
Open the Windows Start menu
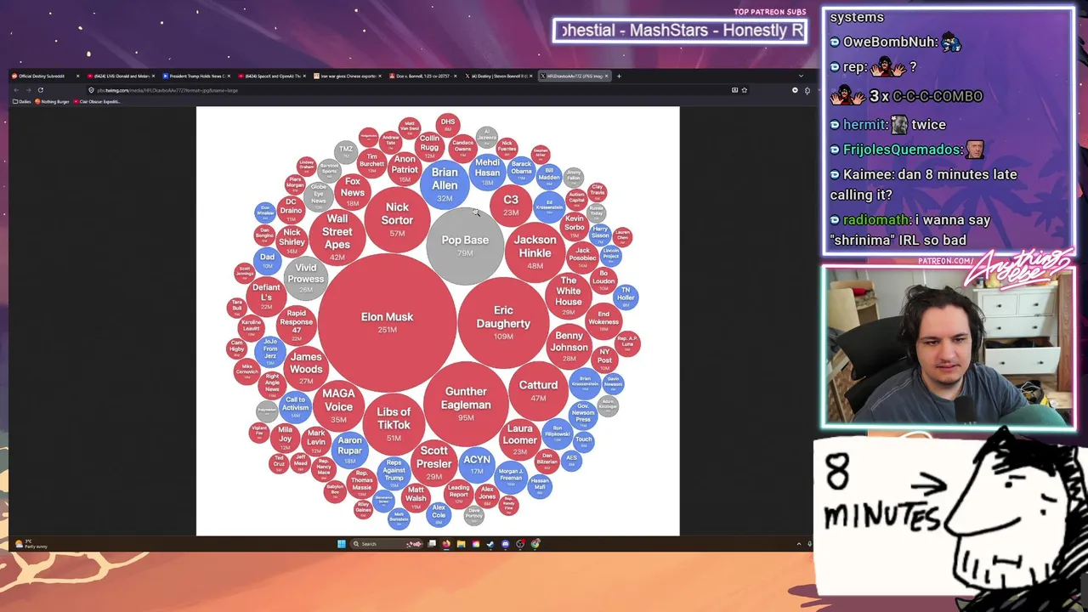[x=342, y=544]
